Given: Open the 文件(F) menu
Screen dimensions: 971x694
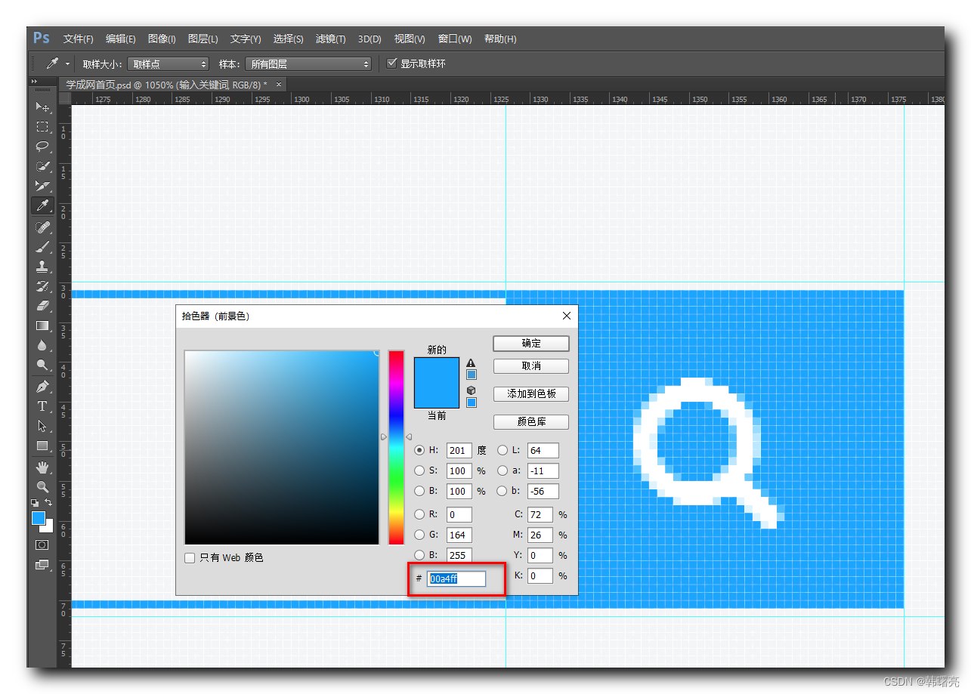Looking at the screenshot, I should (x=78, y=39).
